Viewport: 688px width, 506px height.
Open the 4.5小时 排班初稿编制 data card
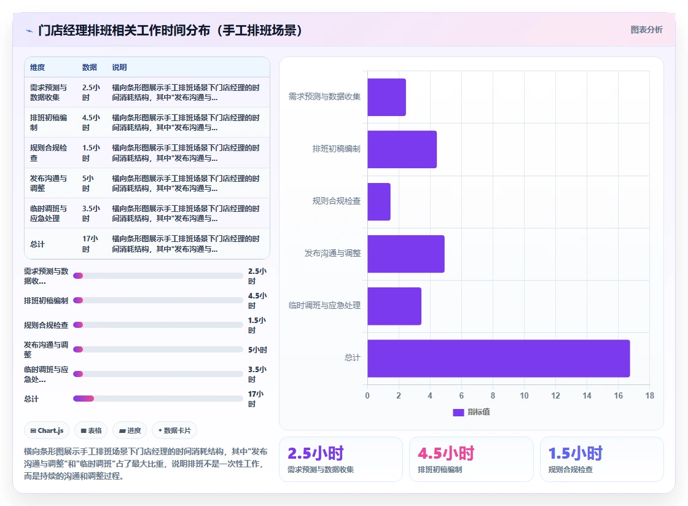point(471,459)
